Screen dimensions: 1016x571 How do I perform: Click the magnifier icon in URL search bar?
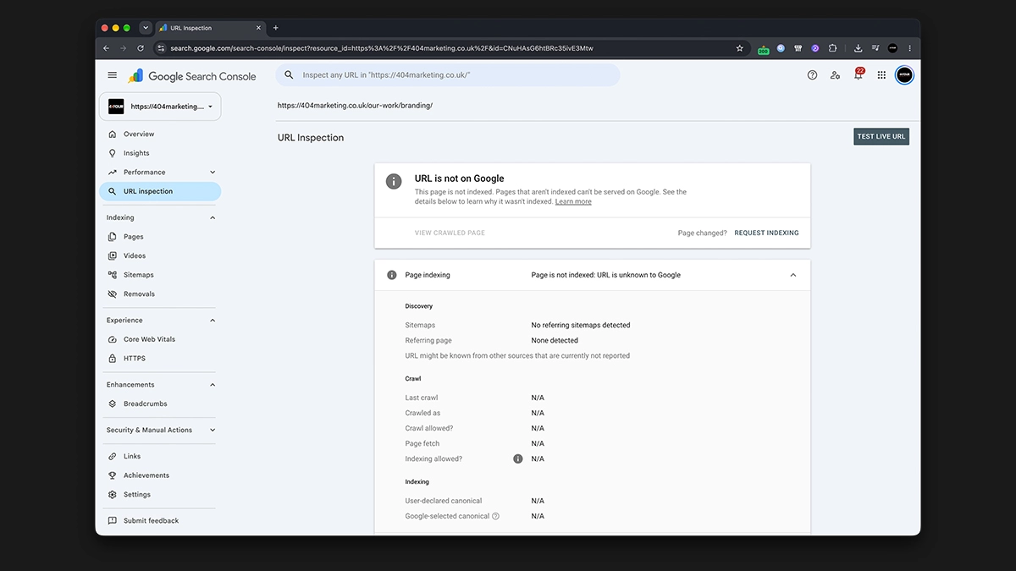point(289,75)
